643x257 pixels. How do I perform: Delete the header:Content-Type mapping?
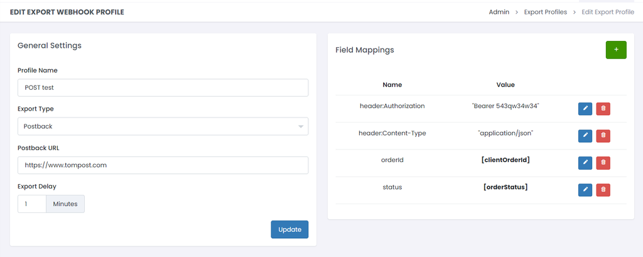(603, 136)
